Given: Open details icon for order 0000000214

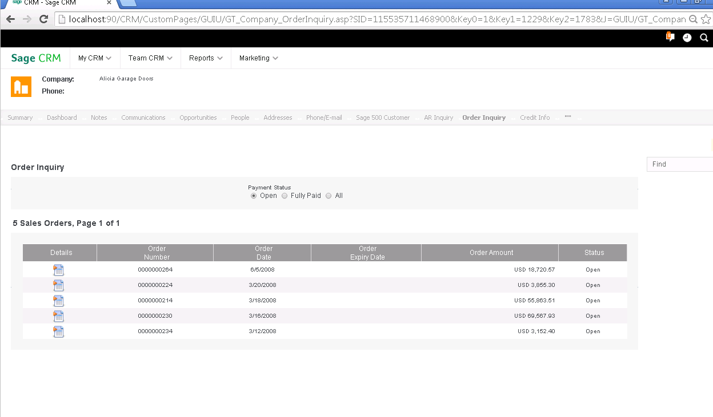Looking at the screenshot, I should (x=58, y=301).
